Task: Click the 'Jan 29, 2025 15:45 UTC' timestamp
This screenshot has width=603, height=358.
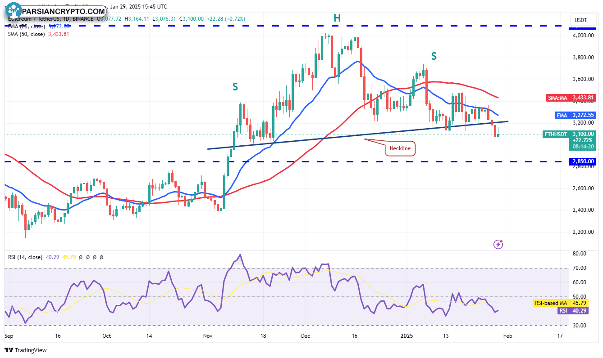Action: coord(138,7)
